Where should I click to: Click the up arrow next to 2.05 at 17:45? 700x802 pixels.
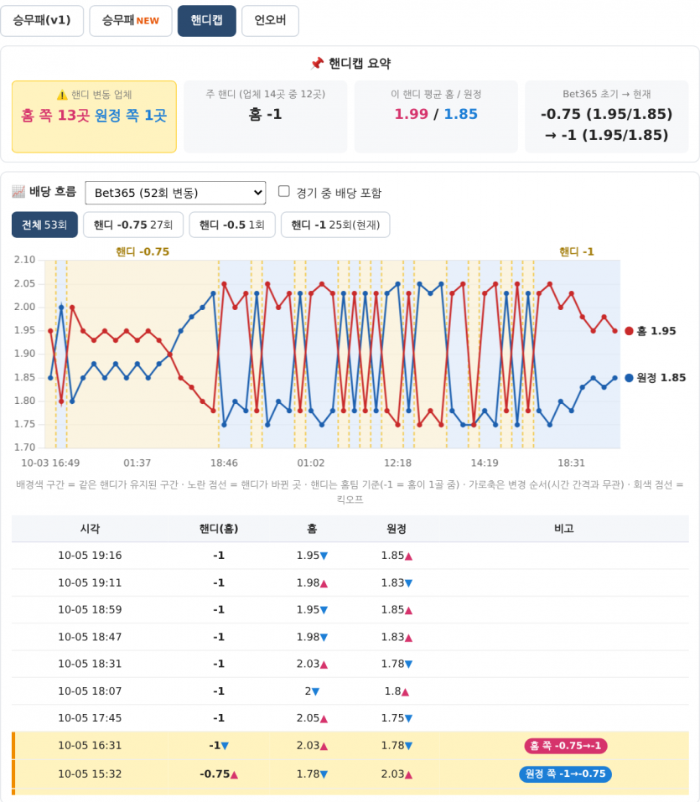pyautogui.click(x=324, y=719)
